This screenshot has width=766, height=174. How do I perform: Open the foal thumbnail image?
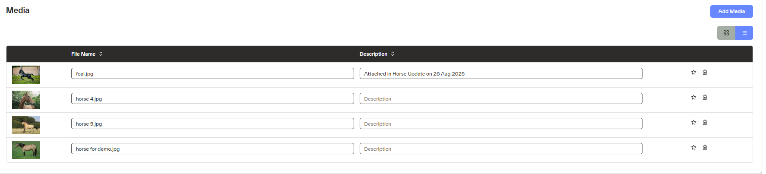pyautogui.click(x=26, y=75)
